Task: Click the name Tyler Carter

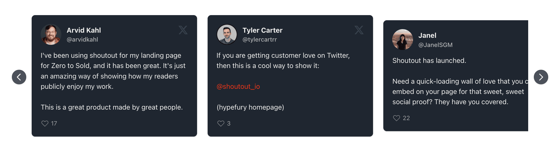Action: (x=262, y=30)
